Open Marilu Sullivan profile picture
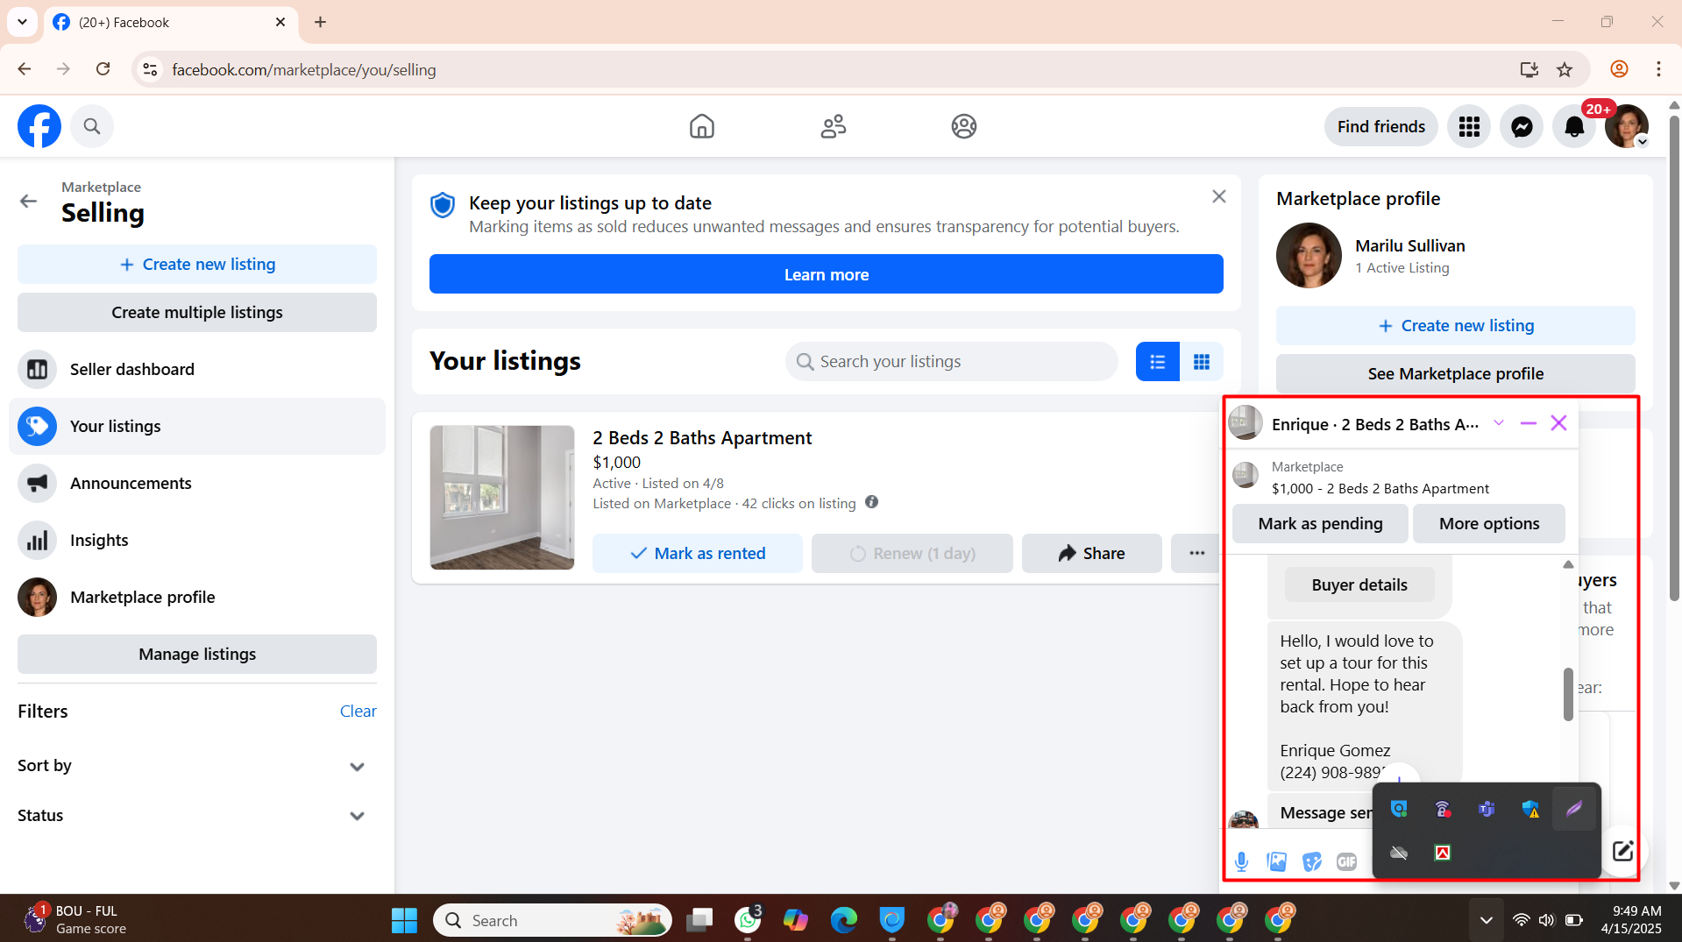Screen dimensions: 1682x942 pyautogui.click(x=1309, y=255)
